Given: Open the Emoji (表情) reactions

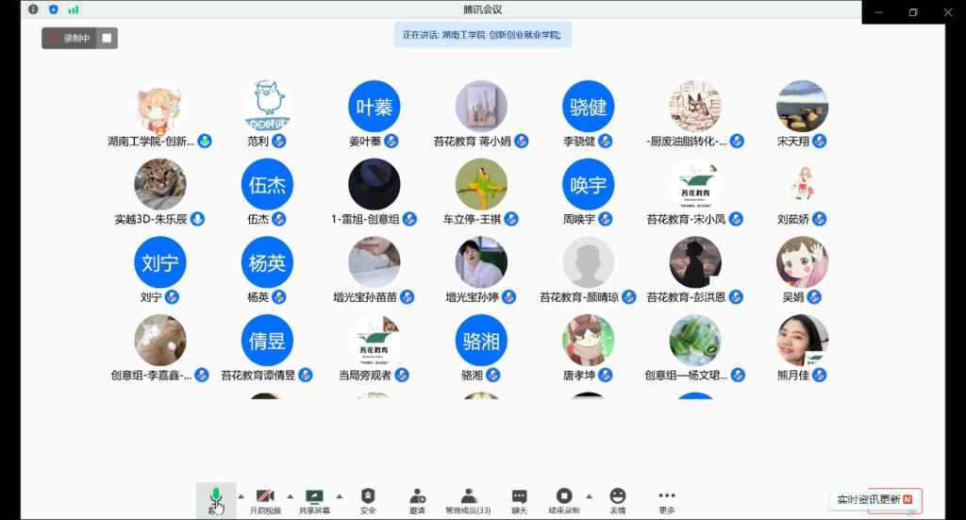Looking at the screenshot, I should coord(617,499).
